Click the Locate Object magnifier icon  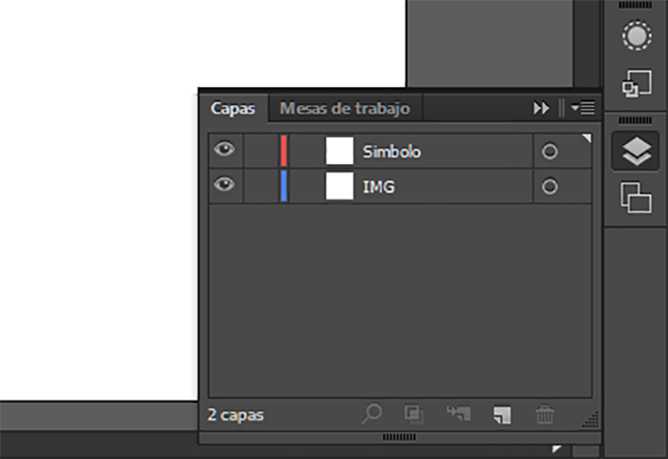(x=371, y=414)
